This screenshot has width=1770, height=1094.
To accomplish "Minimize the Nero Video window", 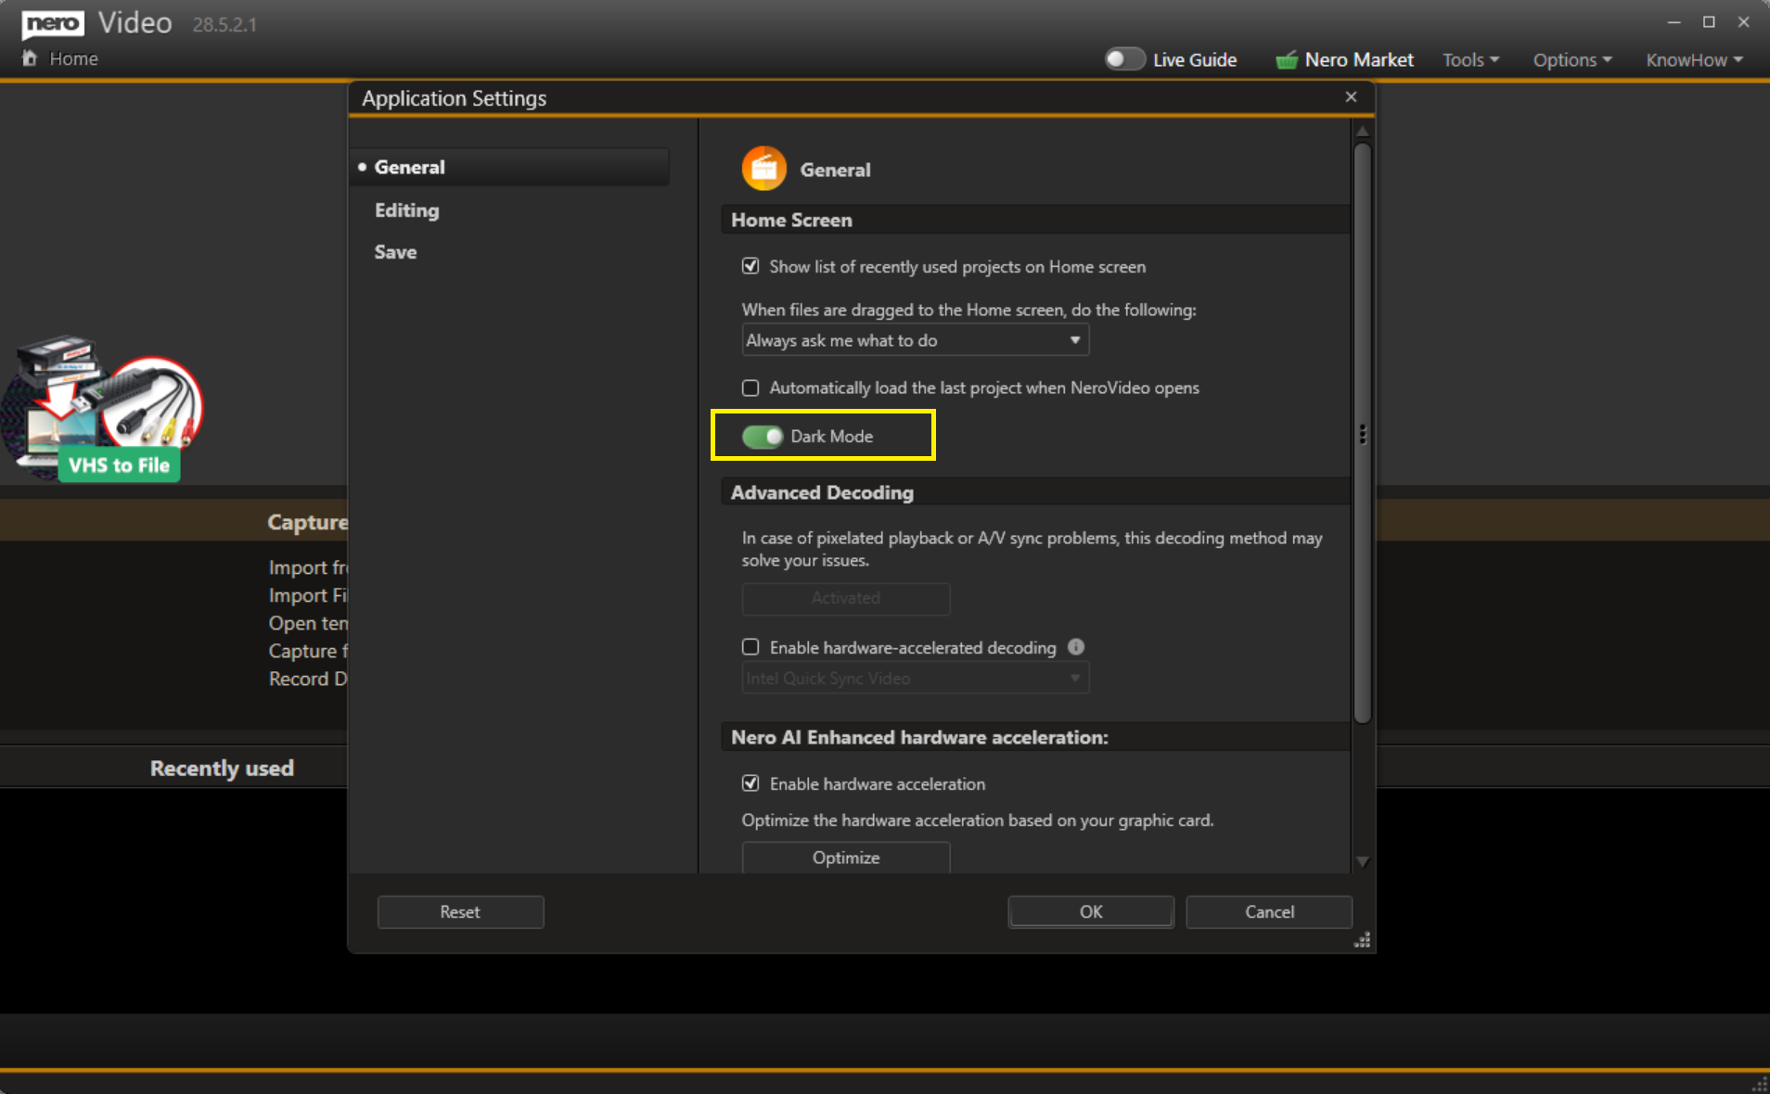I will [x=1674, y=22].
